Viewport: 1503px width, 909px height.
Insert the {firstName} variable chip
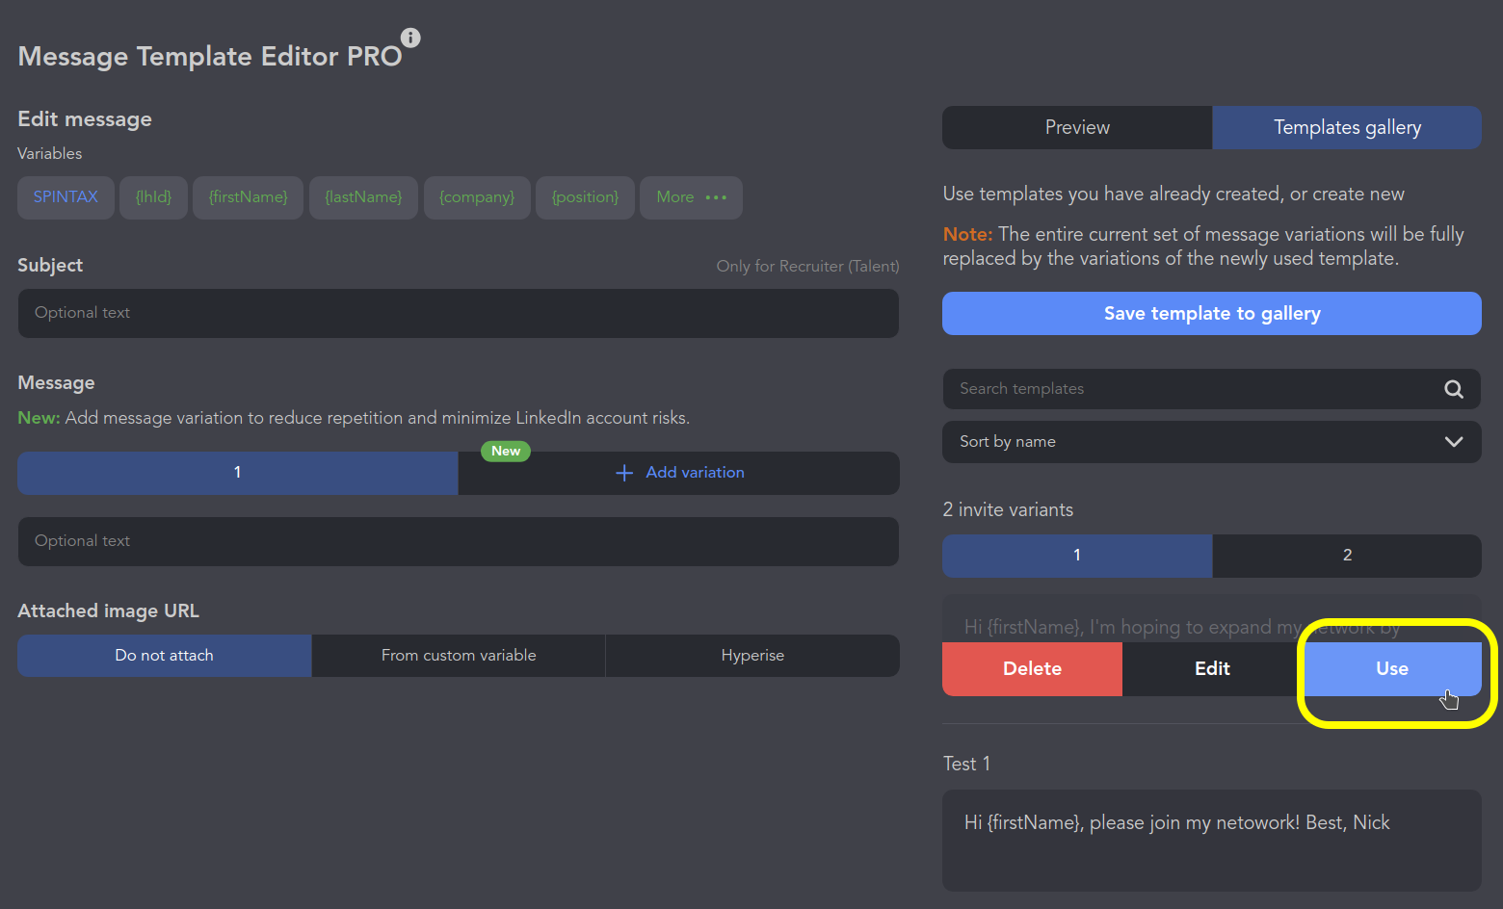(x=248, y=197)
